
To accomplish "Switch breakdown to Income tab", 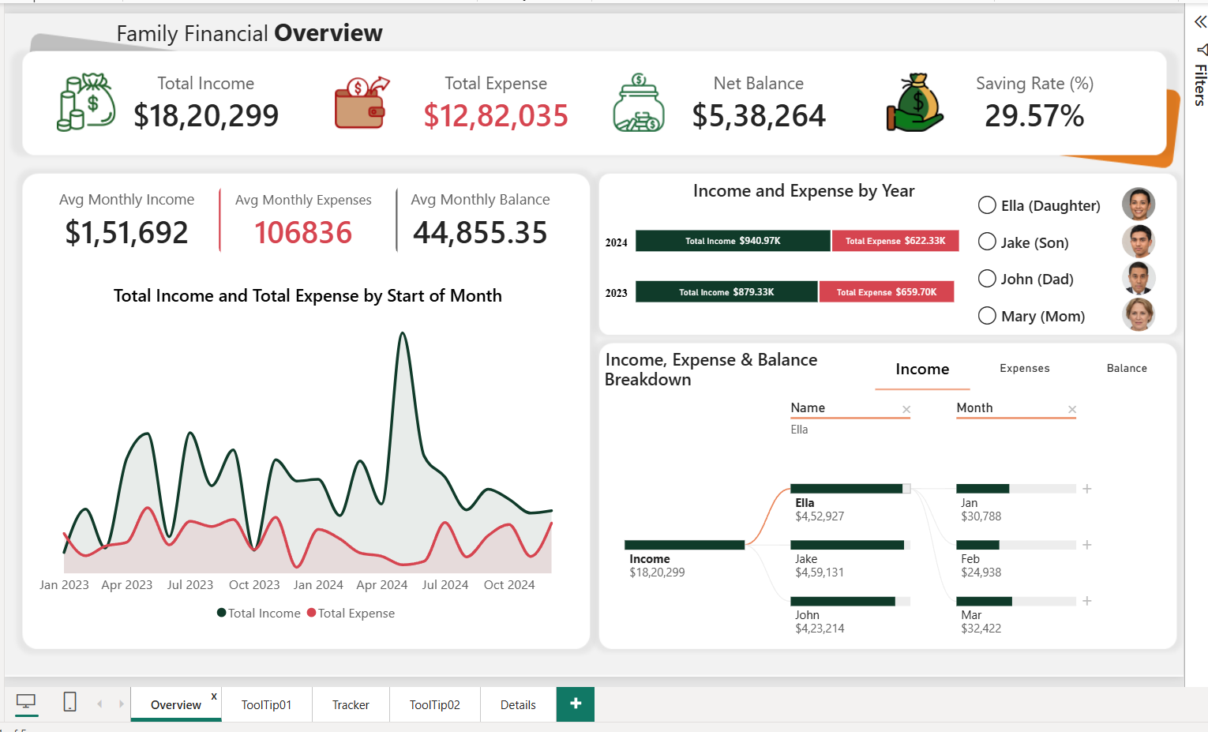I will (x=922, y=370).
